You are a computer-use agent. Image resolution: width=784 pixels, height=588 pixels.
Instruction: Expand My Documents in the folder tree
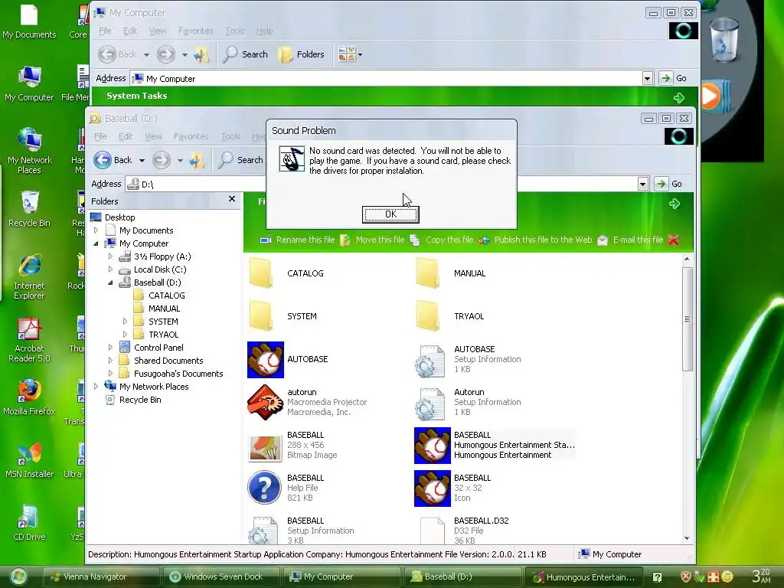coord(96,230)
